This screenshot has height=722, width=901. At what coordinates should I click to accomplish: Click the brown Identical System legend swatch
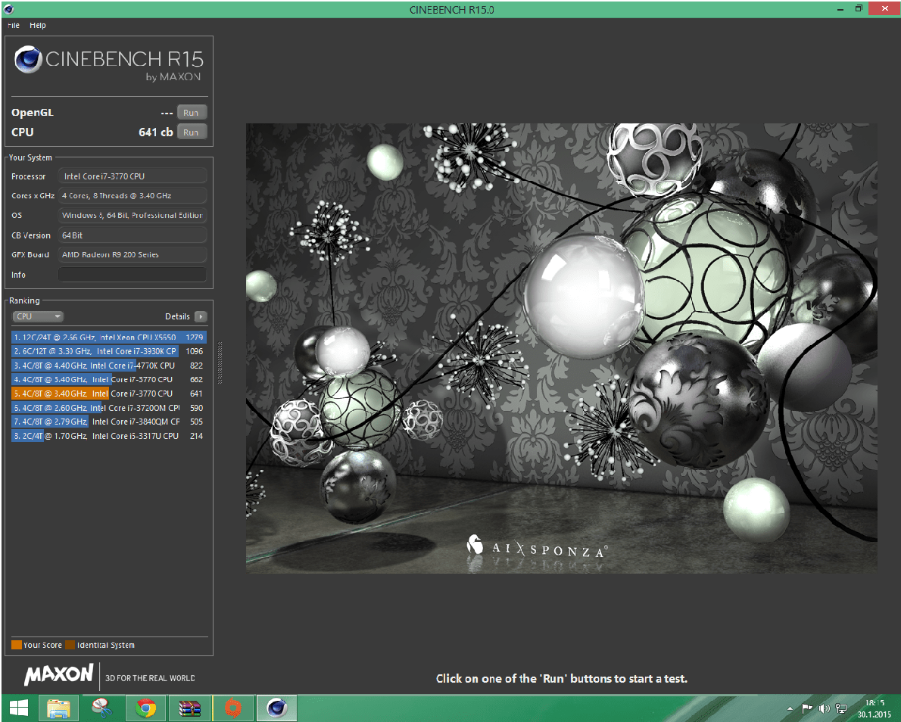pos(70,645)
